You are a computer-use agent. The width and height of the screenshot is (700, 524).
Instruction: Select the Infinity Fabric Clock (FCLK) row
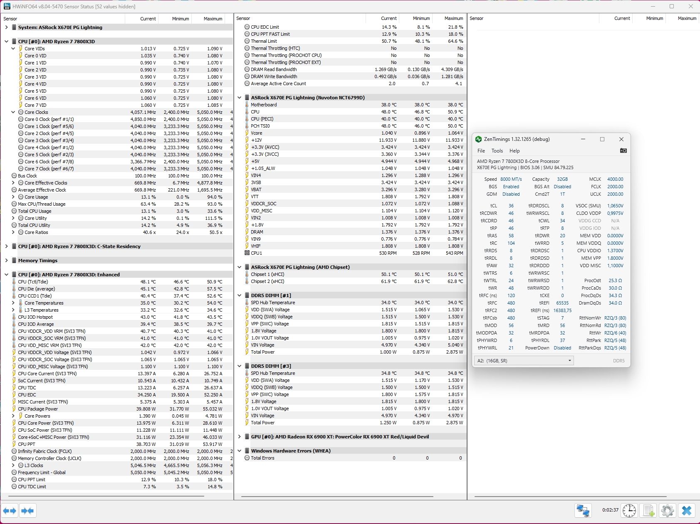click(x=117, y=451)
